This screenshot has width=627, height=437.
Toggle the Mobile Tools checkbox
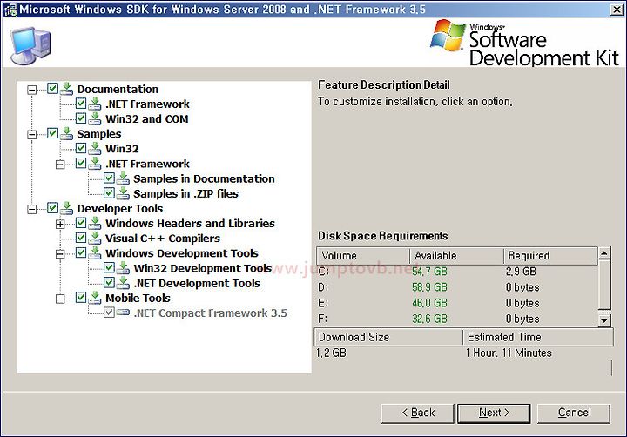81,297
